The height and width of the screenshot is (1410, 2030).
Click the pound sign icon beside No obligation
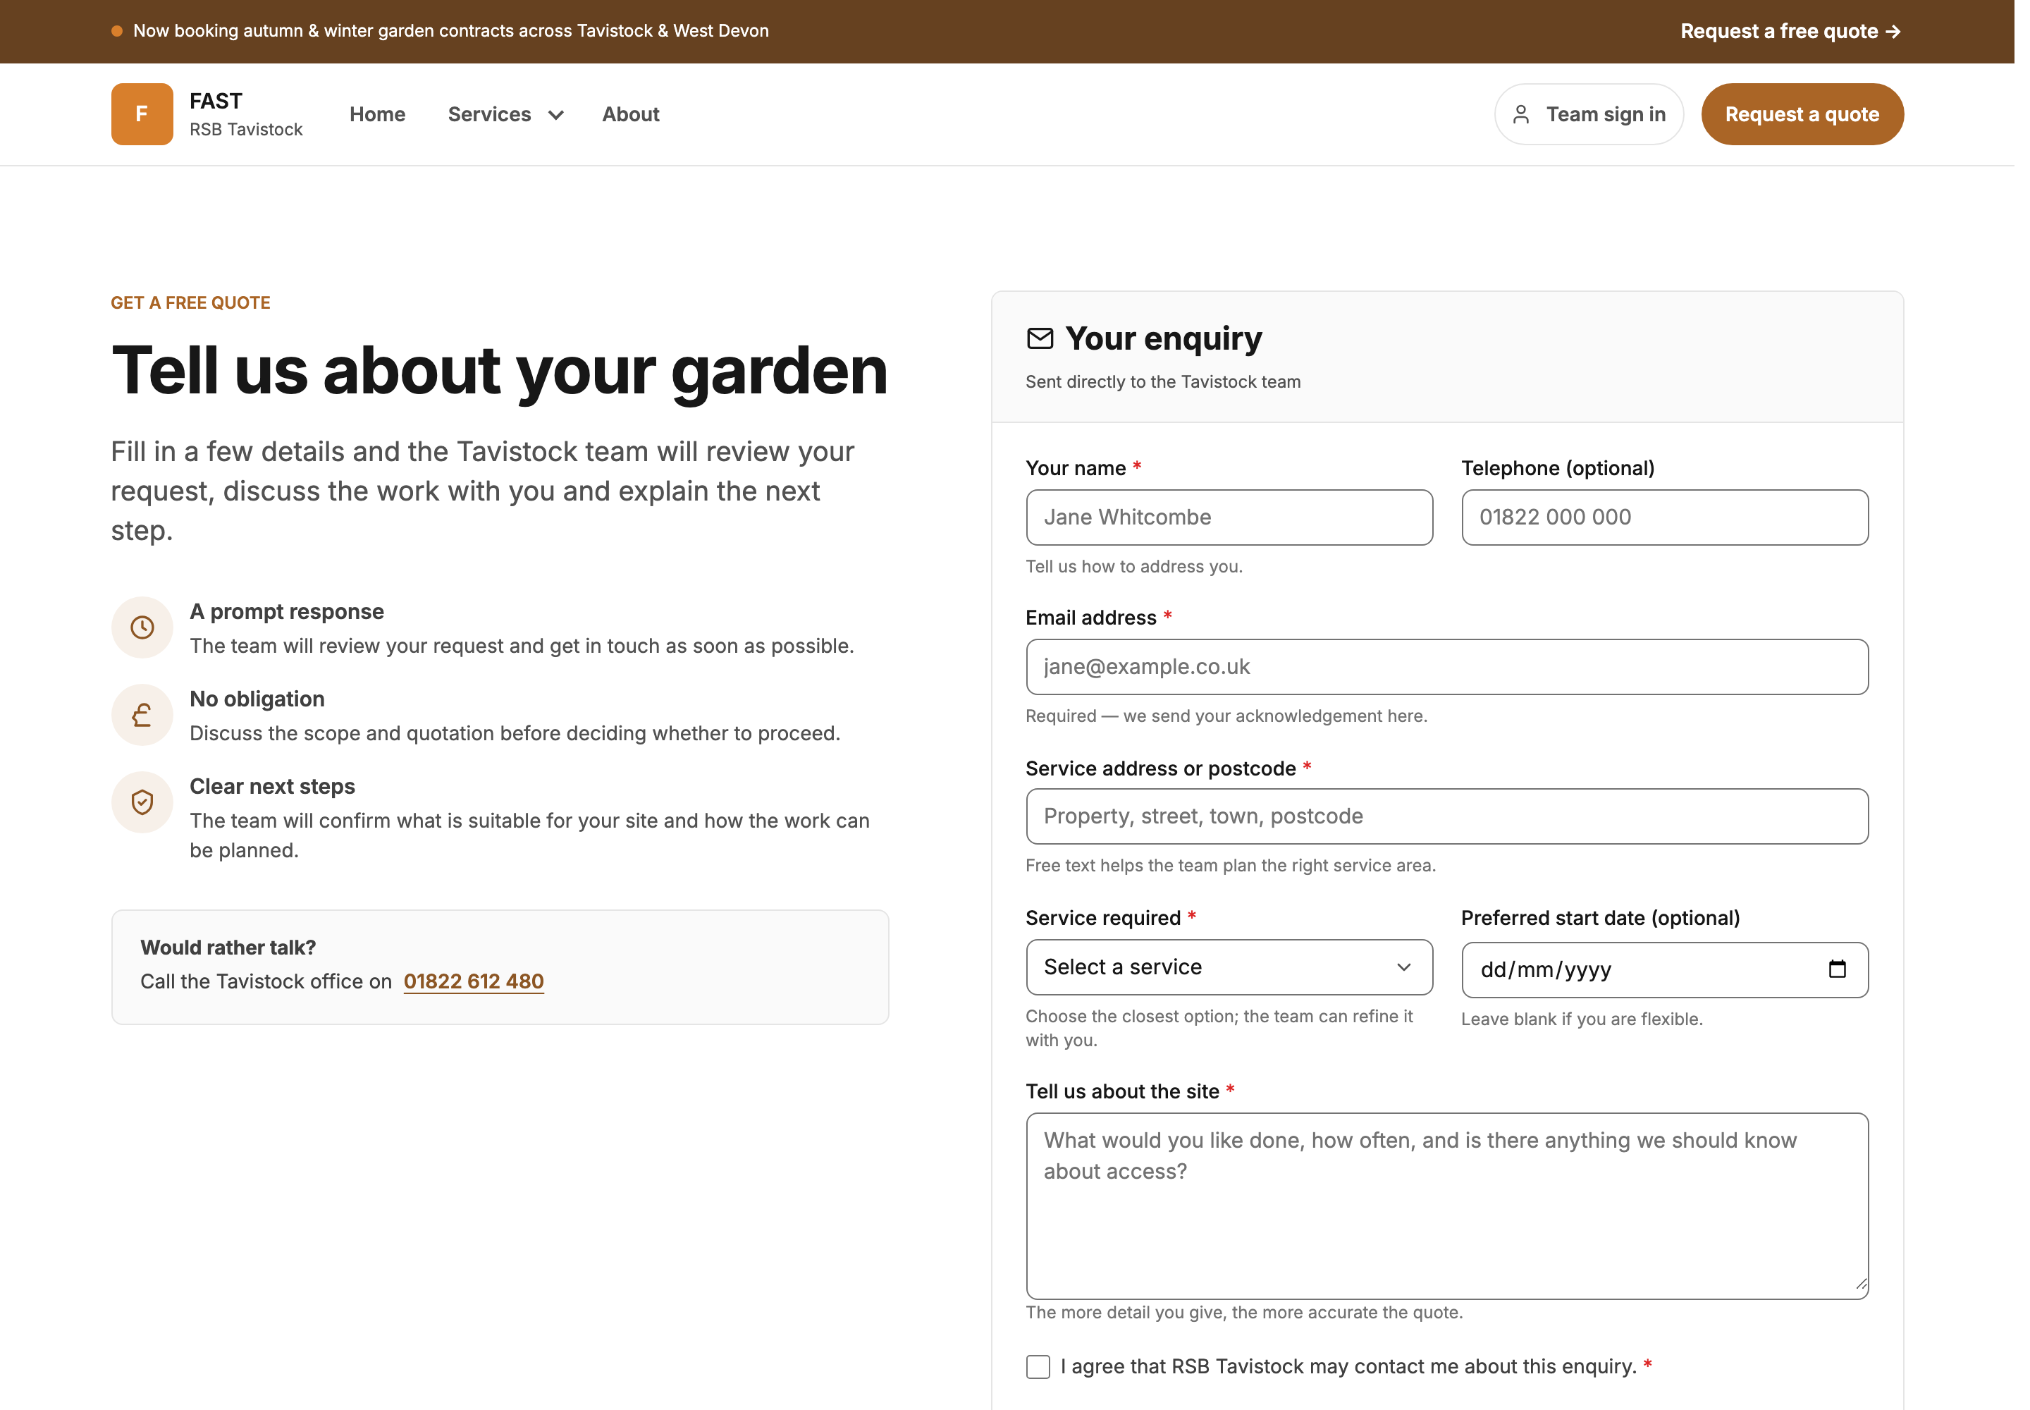click(x=142, y=715)
